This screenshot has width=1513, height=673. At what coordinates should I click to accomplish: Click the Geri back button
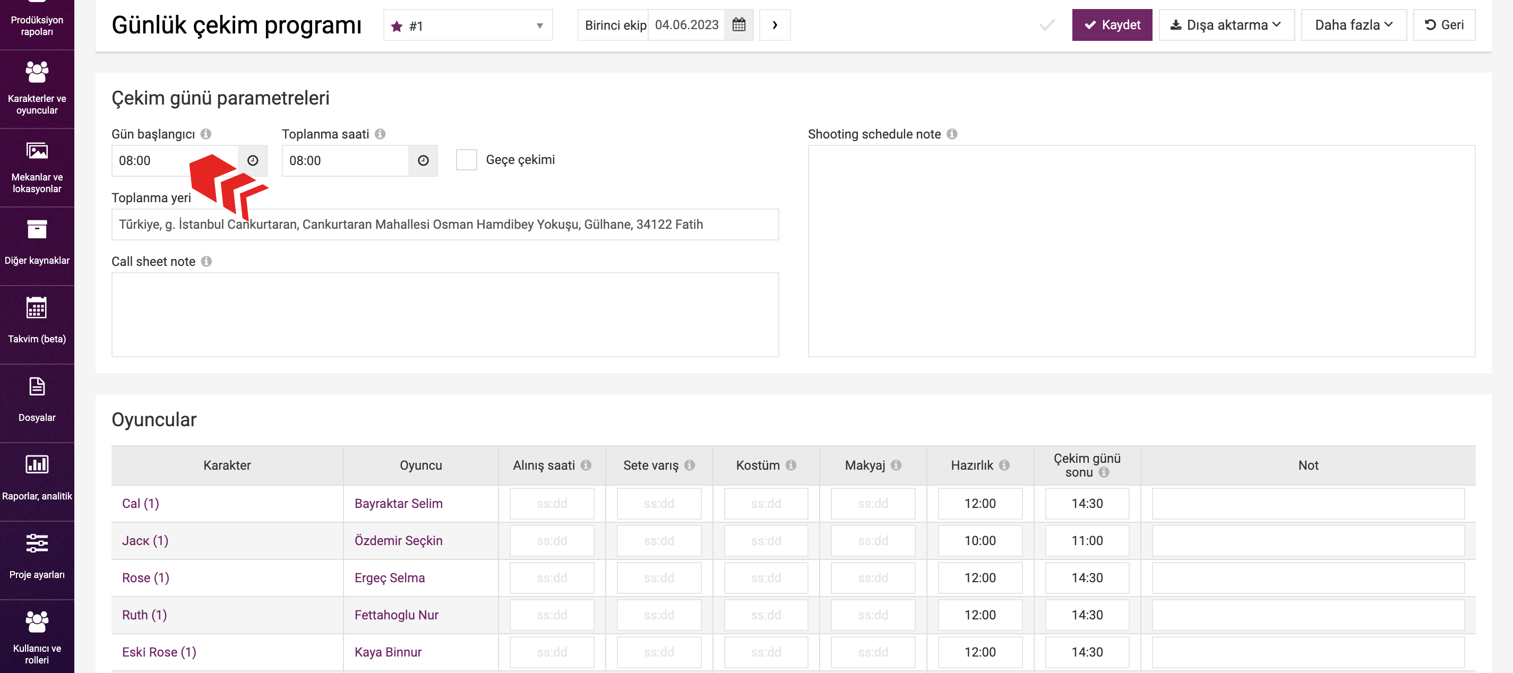click(1443, 24)
